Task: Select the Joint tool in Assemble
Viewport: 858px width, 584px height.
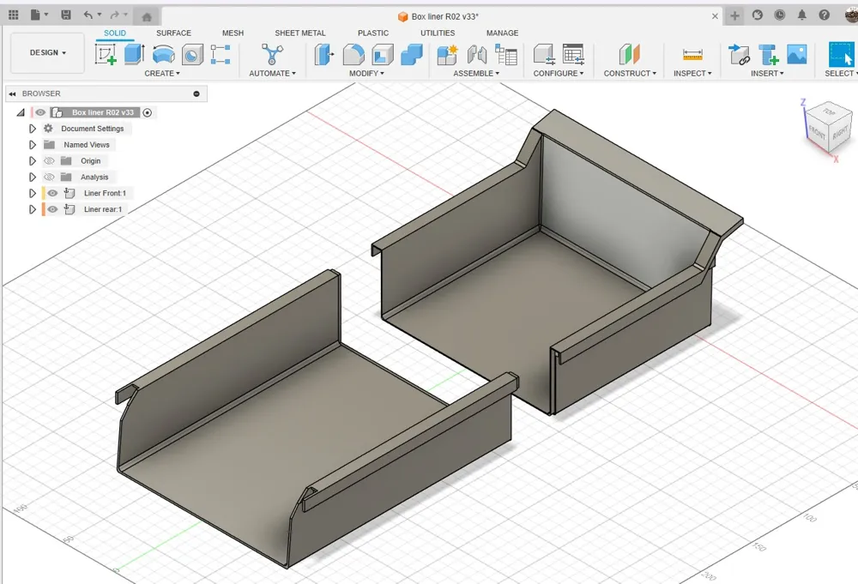Action: click(x=476, y=55)
